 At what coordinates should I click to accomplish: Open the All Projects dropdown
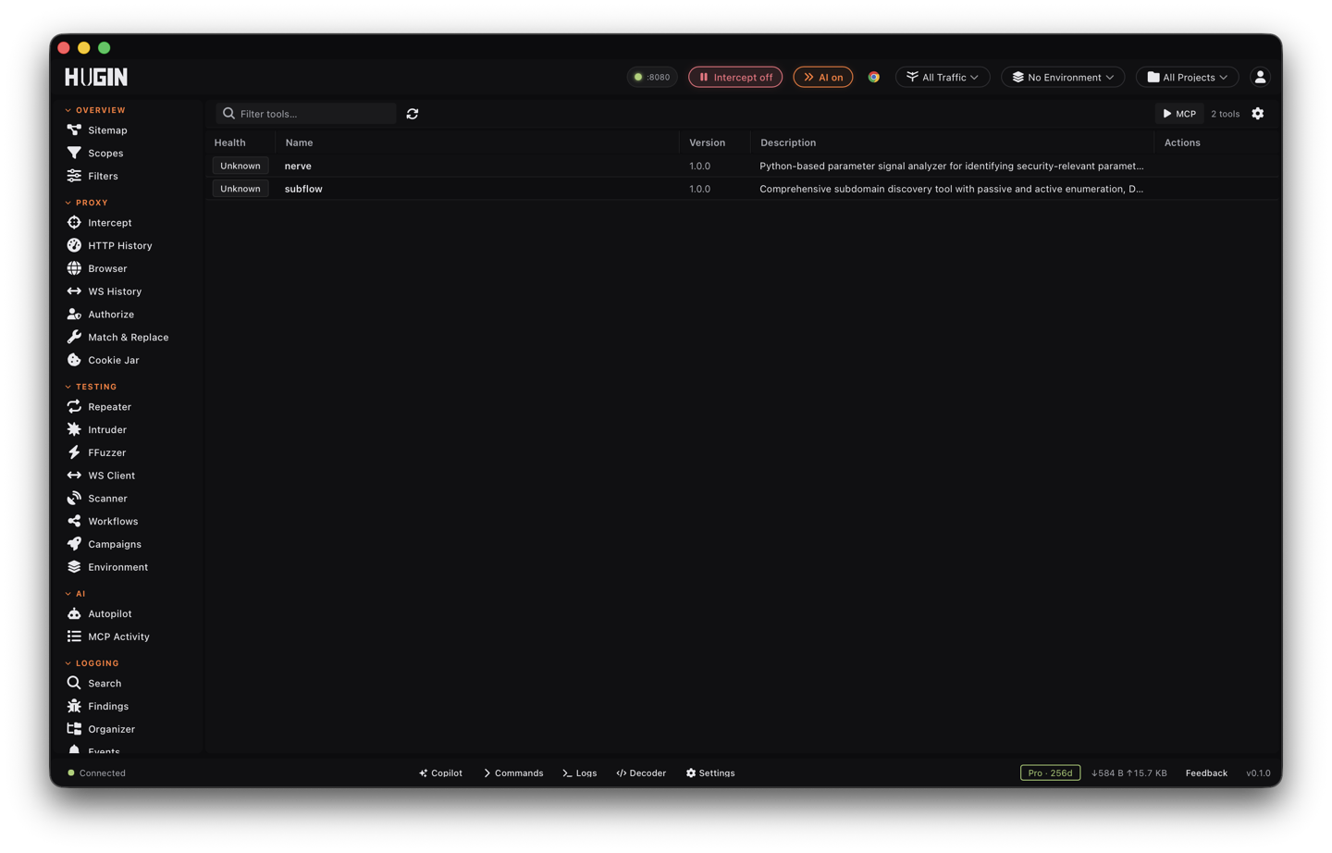point(1188,77)
